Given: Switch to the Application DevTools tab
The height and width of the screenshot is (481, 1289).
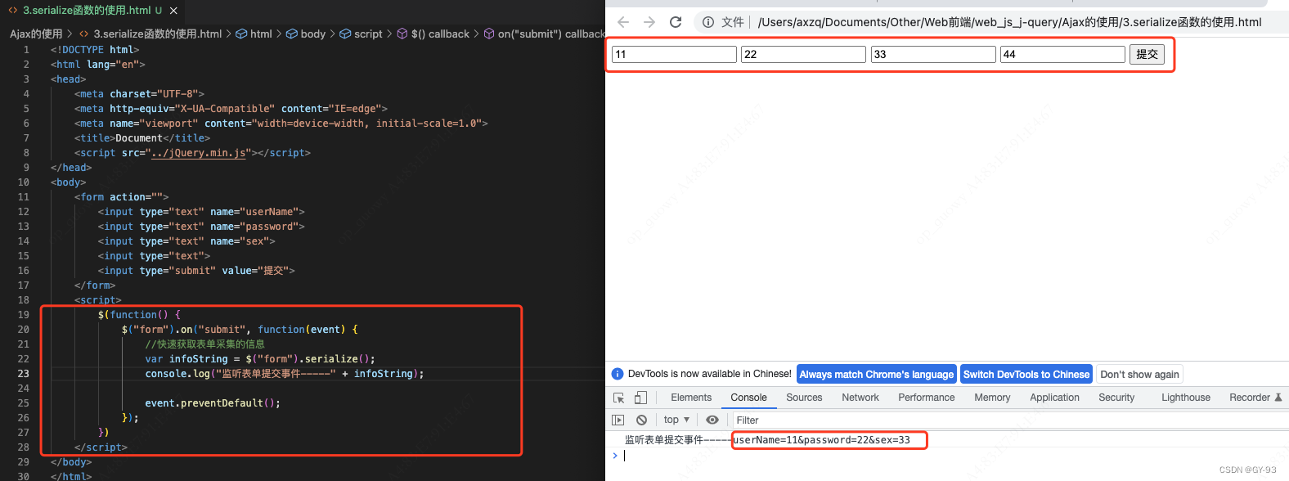Looking at the screenshot, I should pyautogui.click(x=1054, y=398).
